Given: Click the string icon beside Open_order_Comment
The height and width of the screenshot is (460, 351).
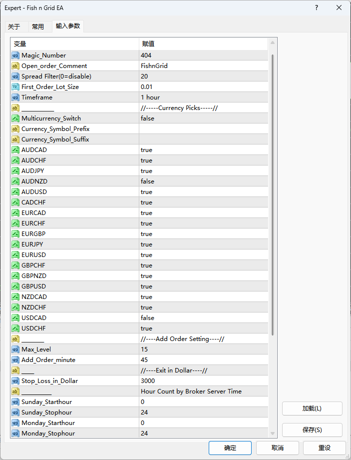Looking at the screenshot, I should (15, 66).
